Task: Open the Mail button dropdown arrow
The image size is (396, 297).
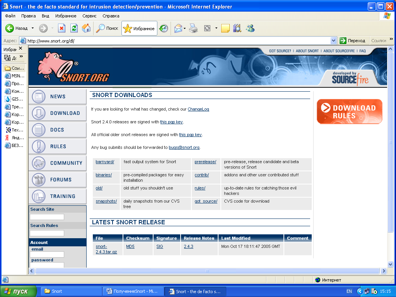Action: point(184,28)
